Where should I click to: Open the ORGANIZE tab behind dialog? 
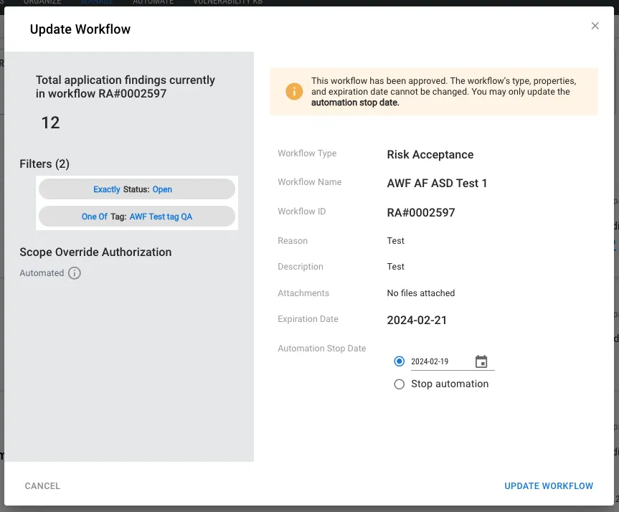tap(42, 2)
